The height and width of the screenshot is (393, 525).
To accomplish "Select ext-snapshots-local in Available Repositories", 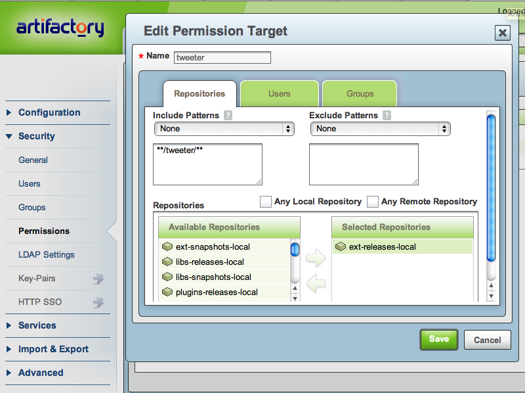I will tap(224, 247).
